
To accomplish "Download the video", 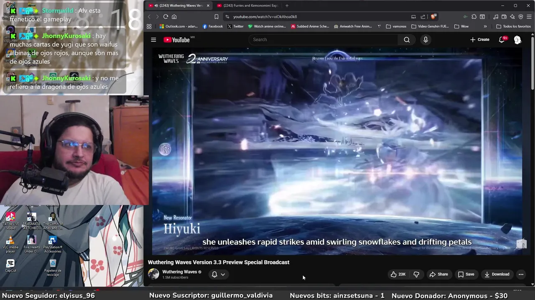I will [x=497, y=274].
